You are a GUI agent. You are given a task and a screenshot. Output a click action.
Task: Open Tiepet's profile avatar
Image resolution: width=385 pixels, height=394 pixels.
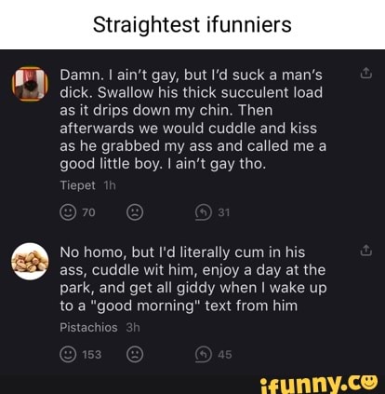pos(30,84)
